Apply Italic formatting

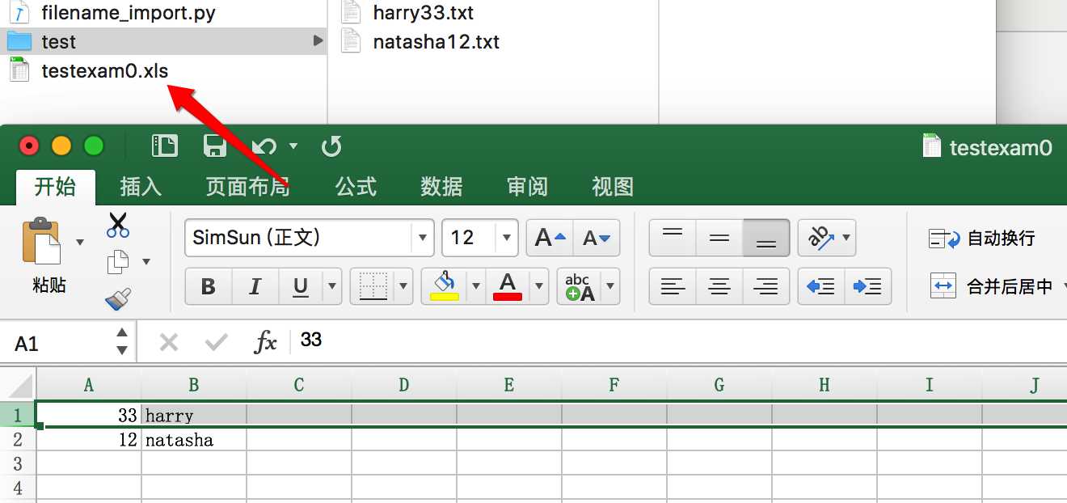[254, 286]
